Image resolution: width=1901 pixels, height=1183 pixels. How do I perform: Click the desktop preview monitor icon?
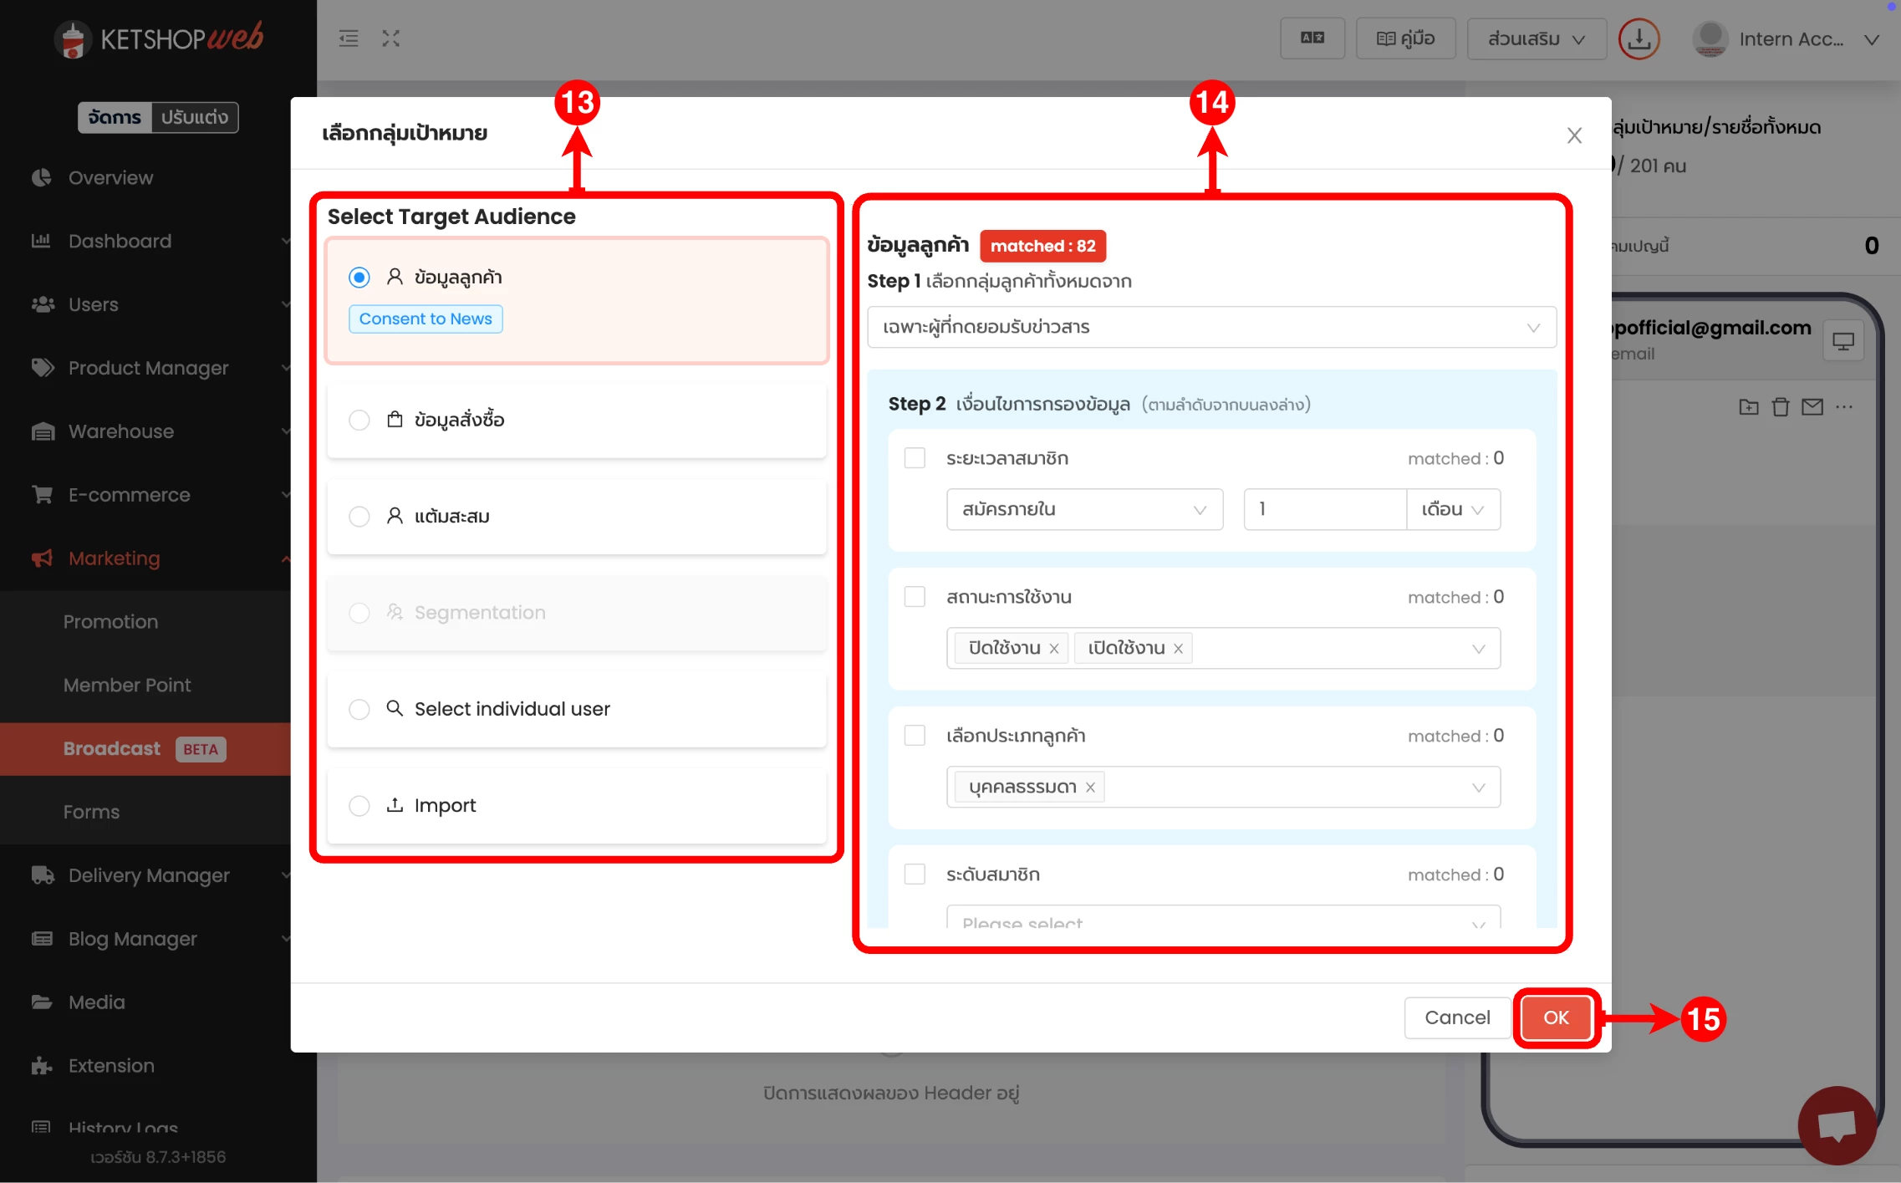tap(1842, 341)
